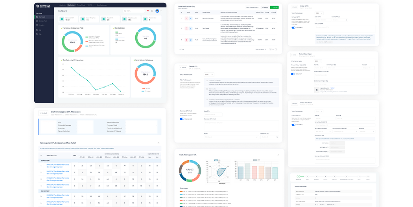Click the Mahasiswa Lulus card icon
413x207 pixels.
pos(124,19)
